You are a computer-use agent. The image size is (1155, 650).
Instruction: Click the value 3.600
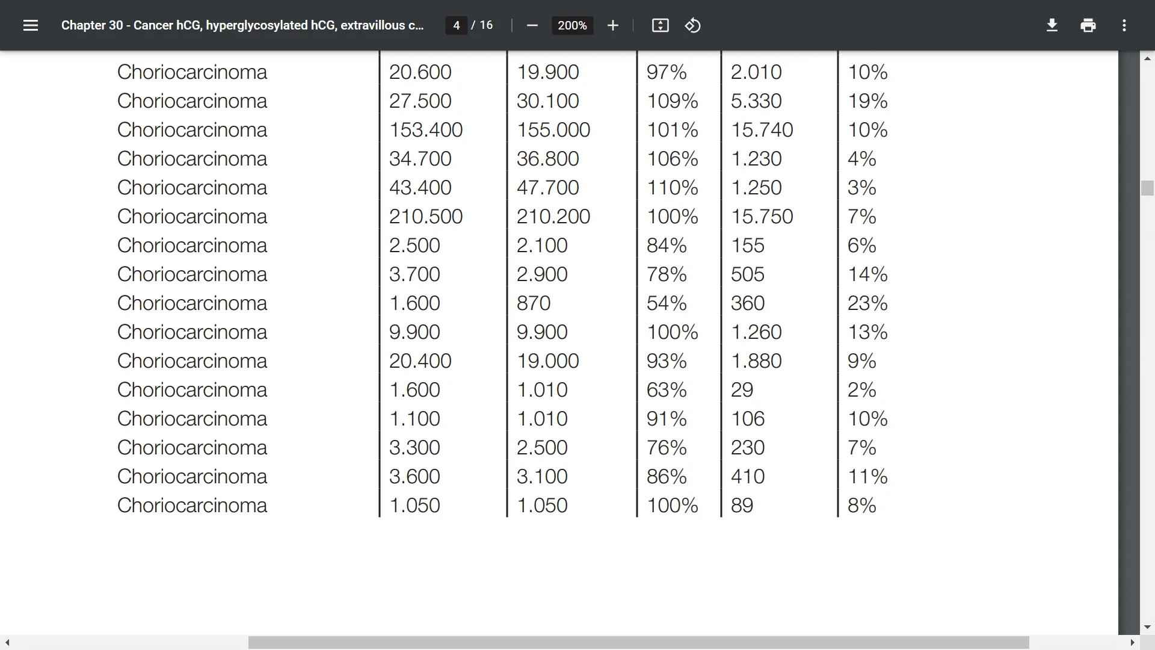[414, 476]
